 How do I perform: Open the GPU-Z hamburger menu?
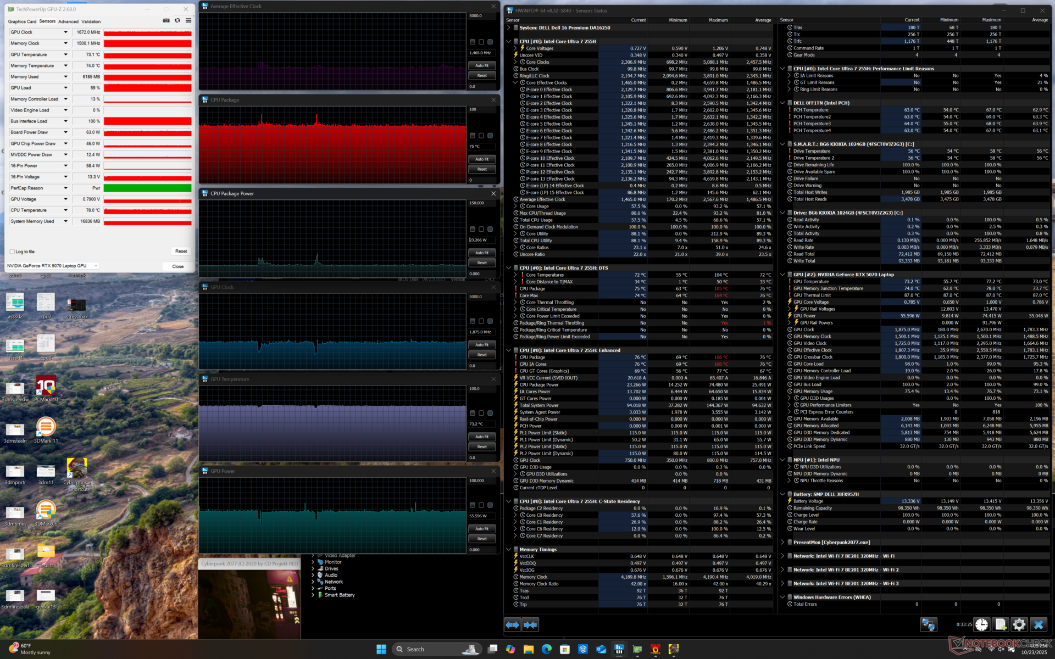(188, 21)
